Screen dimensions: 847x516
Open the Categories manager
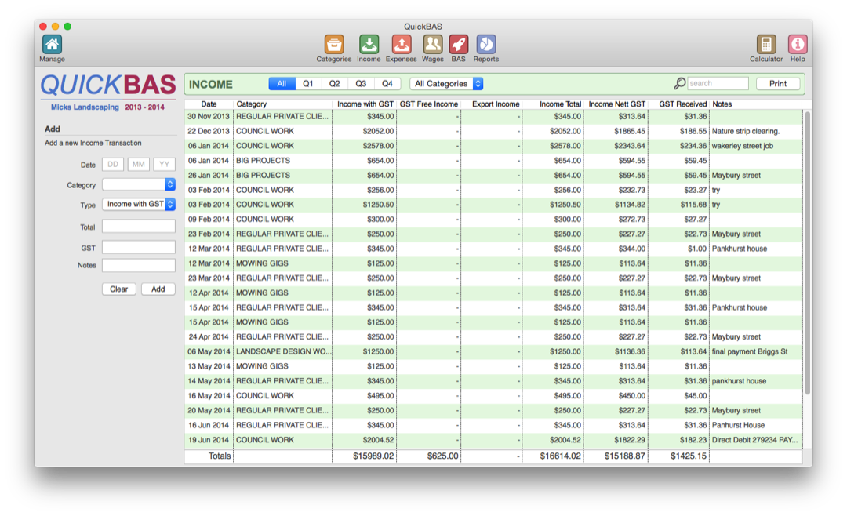tap(334, 45)
